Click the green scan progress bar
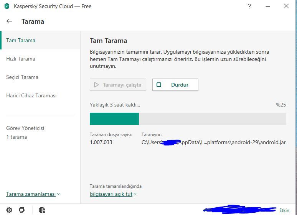This screenshot has width=297, height=215. click(114, 119)
